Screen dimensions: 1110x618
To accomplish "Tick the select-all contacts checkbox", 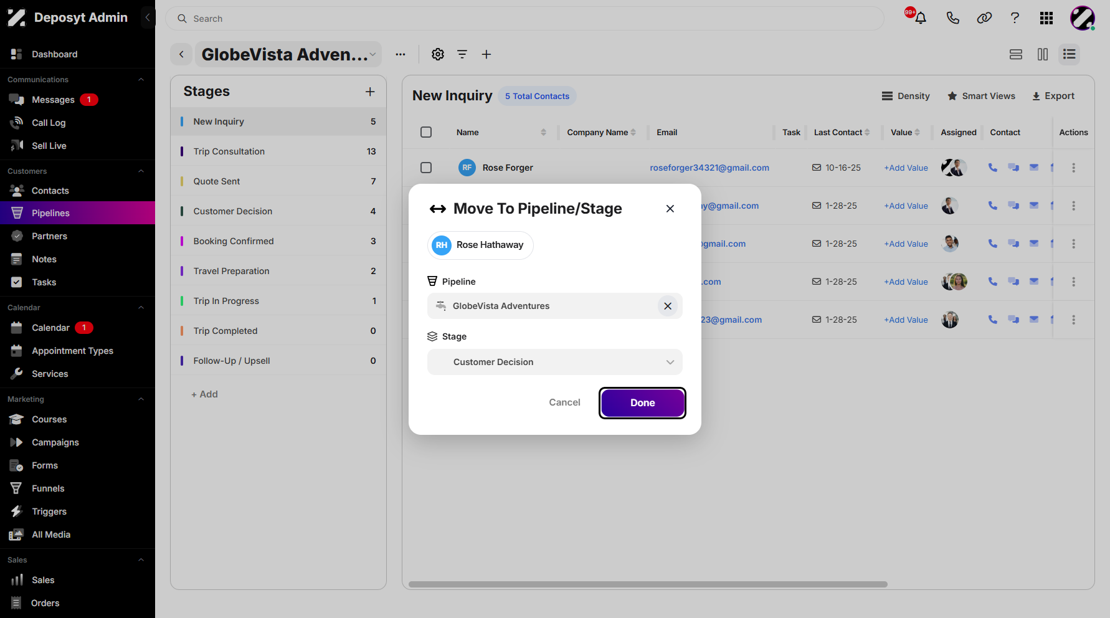I will click(426, 132).
